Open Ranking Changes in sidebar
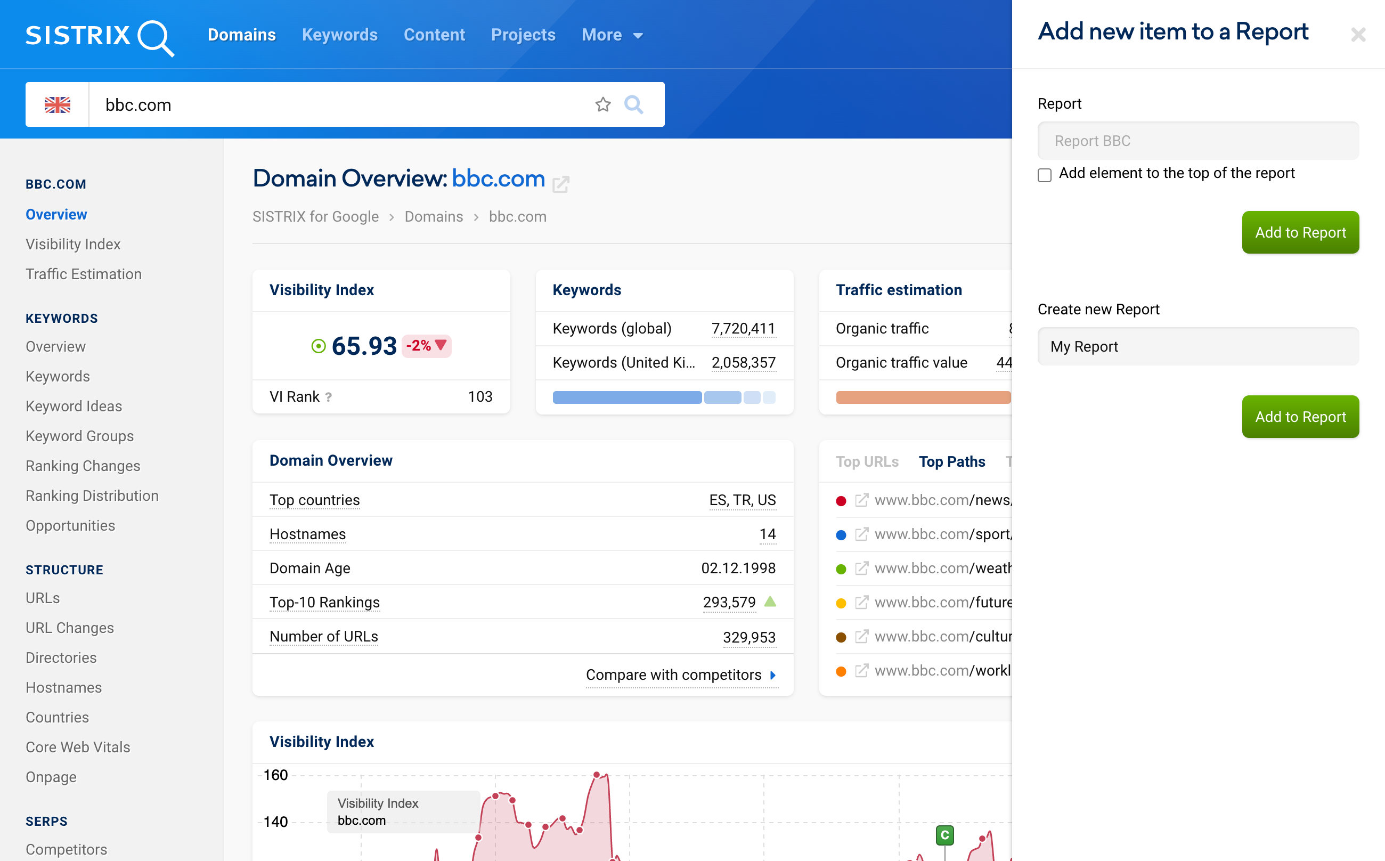The width and height of the screenshot is (1385, 861). click(83, 466)
